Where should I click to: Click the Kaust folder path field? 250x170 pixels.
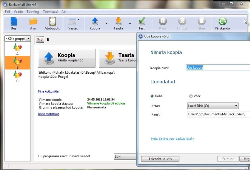[x=218, y=114]
